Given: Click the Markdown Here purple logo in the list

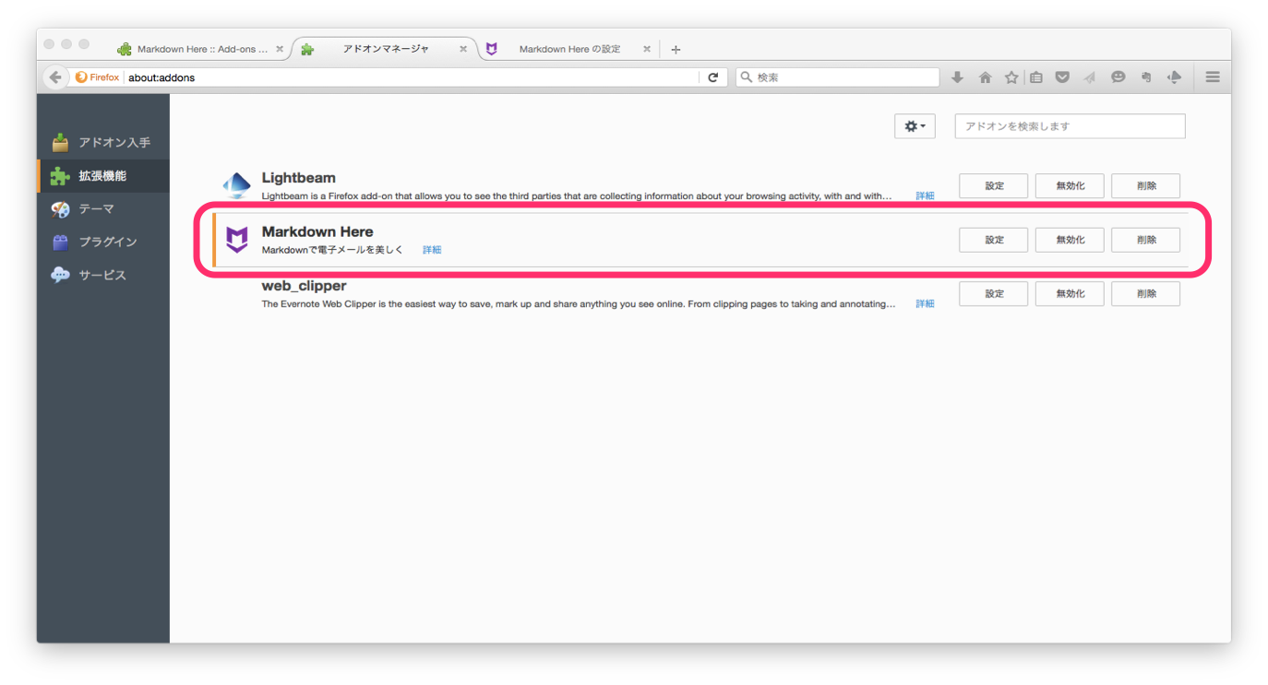Looking at the screenshot, I should [x=237, y=240].
